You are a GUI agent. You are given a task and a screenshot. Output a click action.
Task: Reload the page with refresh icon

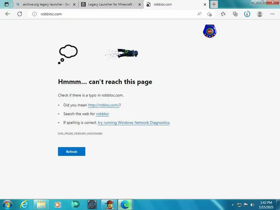pos(20,14)
